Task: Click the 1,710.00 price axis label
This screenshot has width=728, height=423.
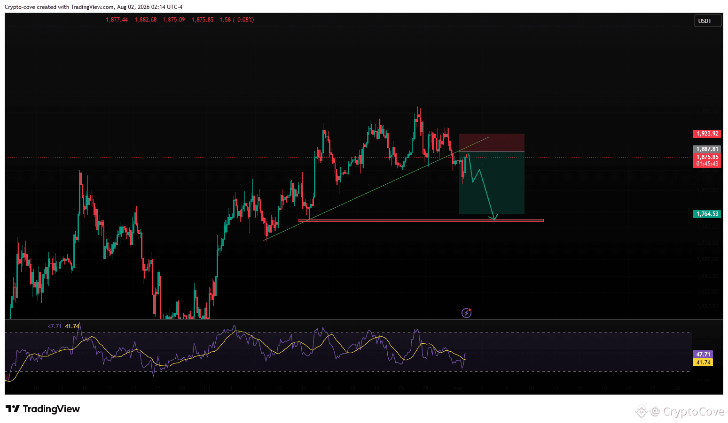Action: pos(707,243)
